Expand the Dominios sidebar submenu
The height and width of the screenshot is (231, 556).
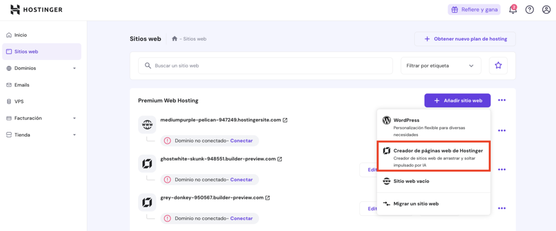74,68
